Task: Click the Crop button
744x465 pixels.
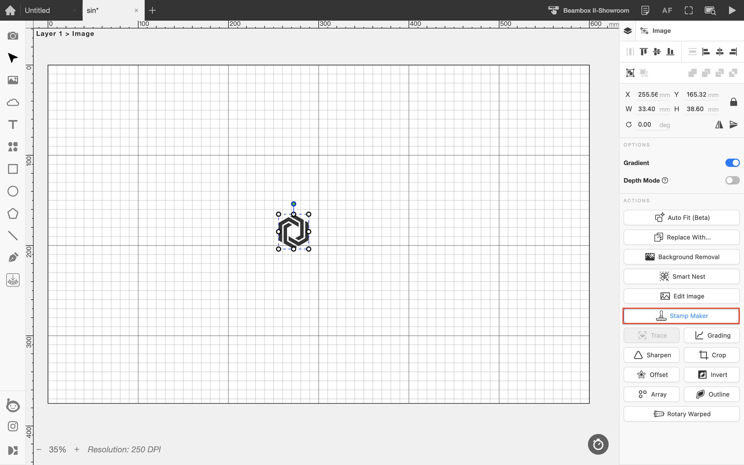Action: 711,355
